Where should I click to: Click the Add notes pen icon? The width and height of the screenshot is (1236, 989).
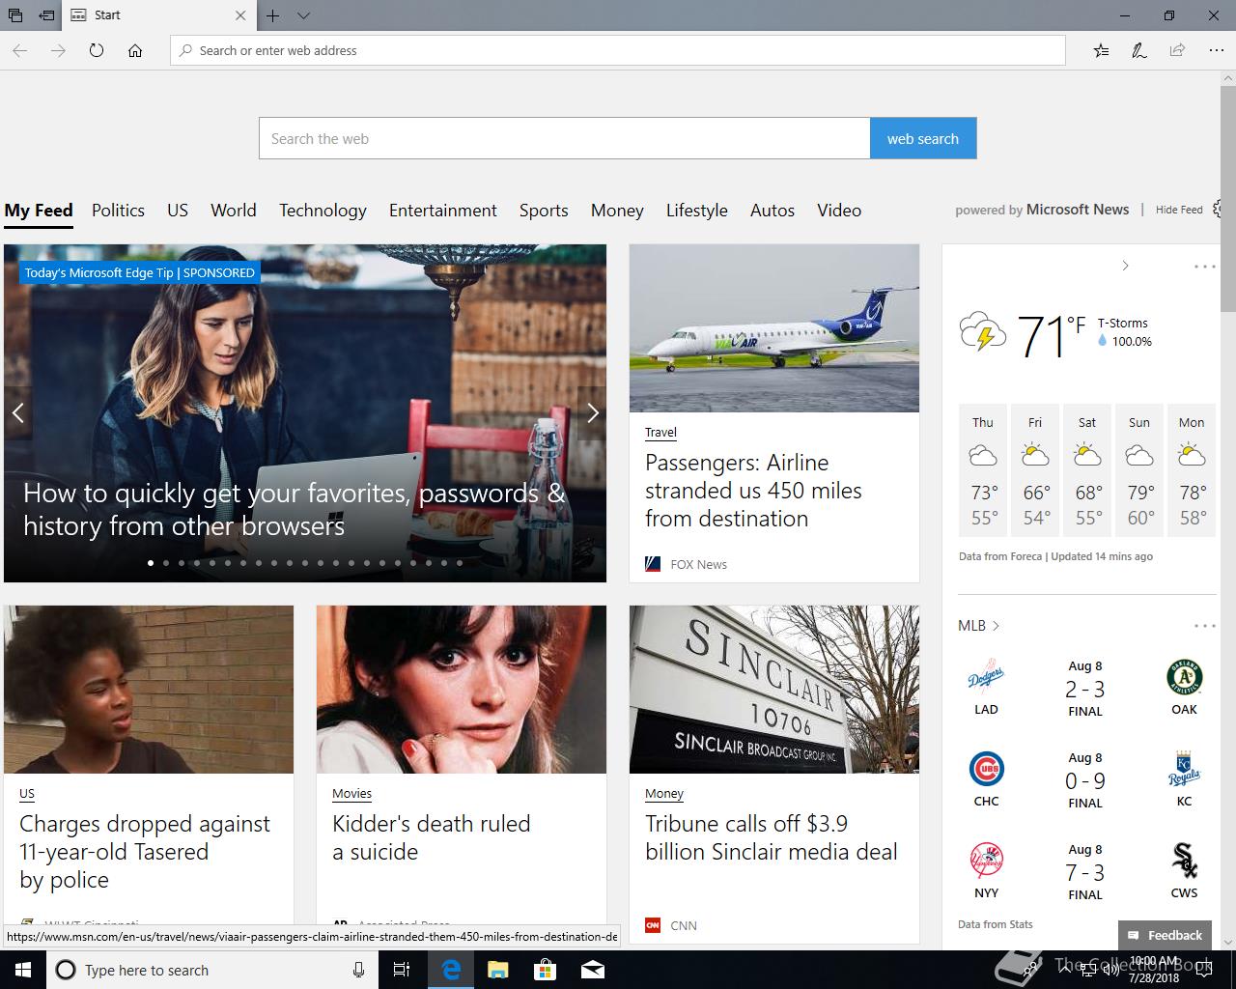pos(1139,50)
